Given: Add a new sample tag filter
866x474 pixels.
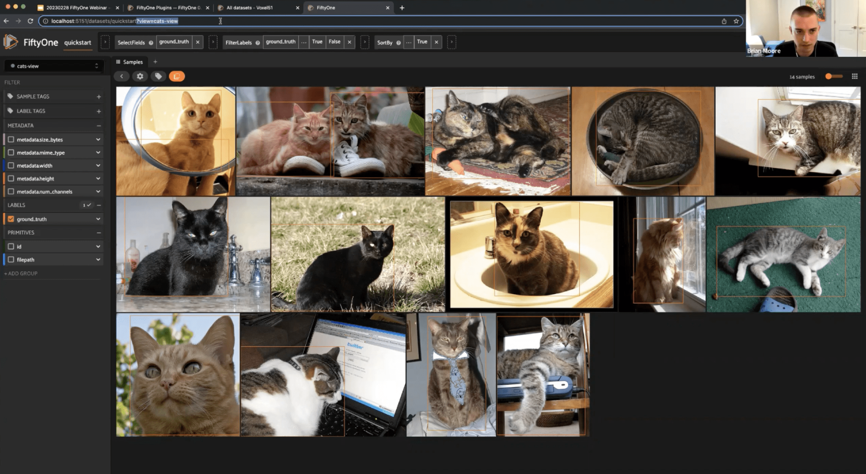Looking at the screenshot, I should (x=99, y=97).
